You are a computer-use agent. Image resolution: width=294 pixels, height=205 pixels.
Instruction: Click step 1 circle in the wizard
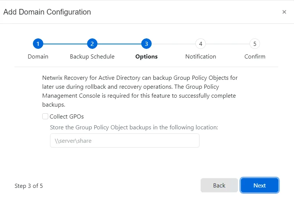[x=38, y=44]
